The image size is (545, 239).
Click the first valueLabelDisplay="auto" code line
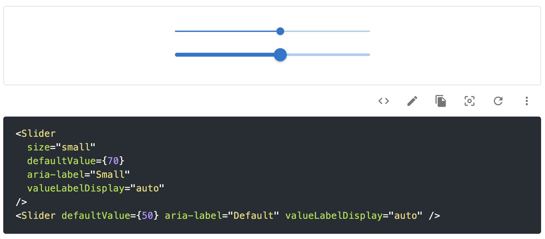(96, 188)
